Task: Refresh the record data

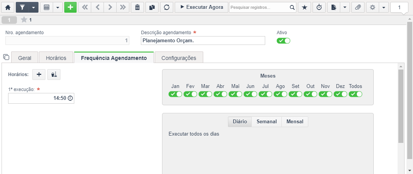Action: click(166, 7)
